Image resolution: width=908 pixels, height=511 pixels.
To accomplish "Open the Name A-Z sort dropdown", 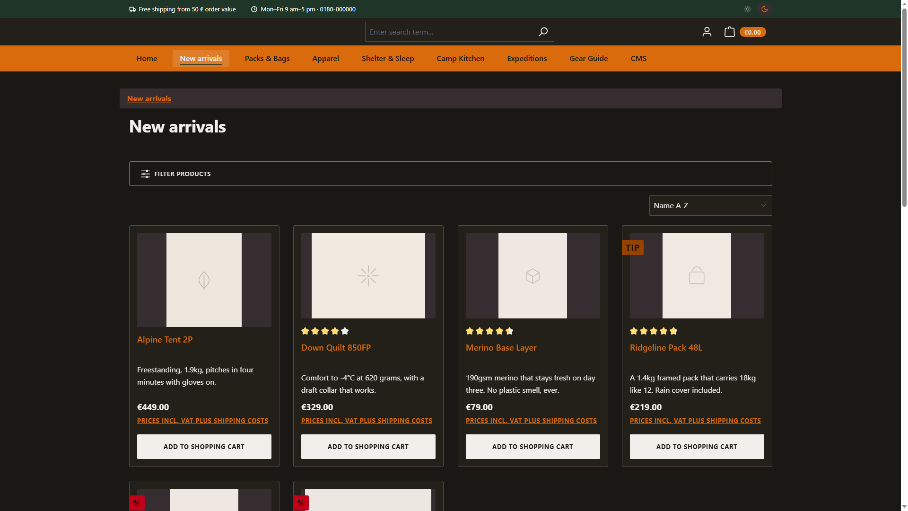I will pos(710,205).
